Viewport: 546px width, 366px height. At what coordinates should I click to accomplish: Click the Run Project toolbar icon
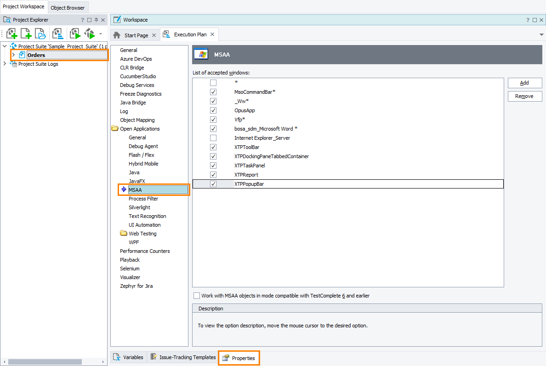pyautogui.click(x=75, y=34)
